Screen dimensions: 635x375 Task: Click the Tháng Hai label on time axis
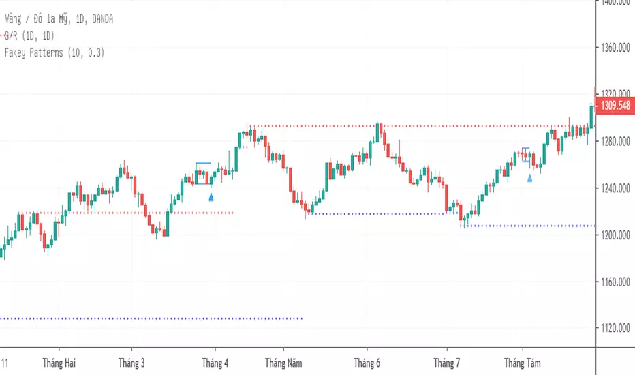point(61,363)
